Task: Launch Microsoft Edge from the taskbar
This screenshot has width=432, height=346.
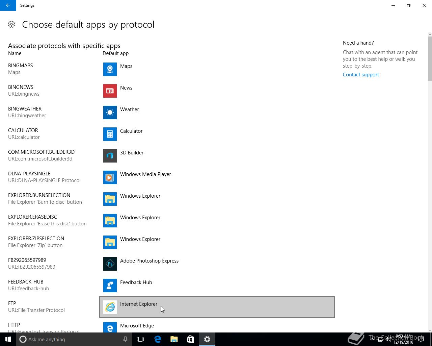Action: (158, 339)
